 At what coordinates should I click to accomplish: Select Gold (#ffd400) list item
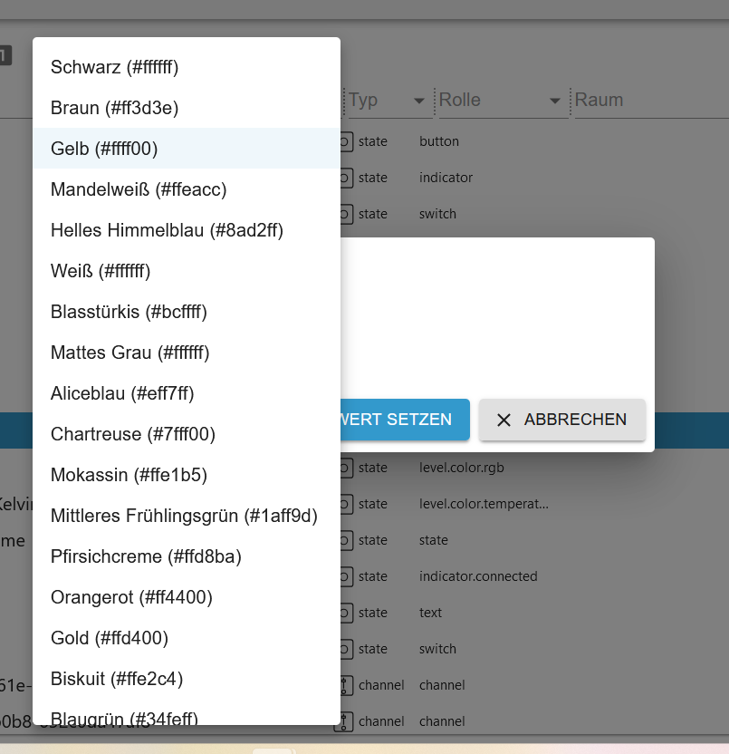point(110,638)
